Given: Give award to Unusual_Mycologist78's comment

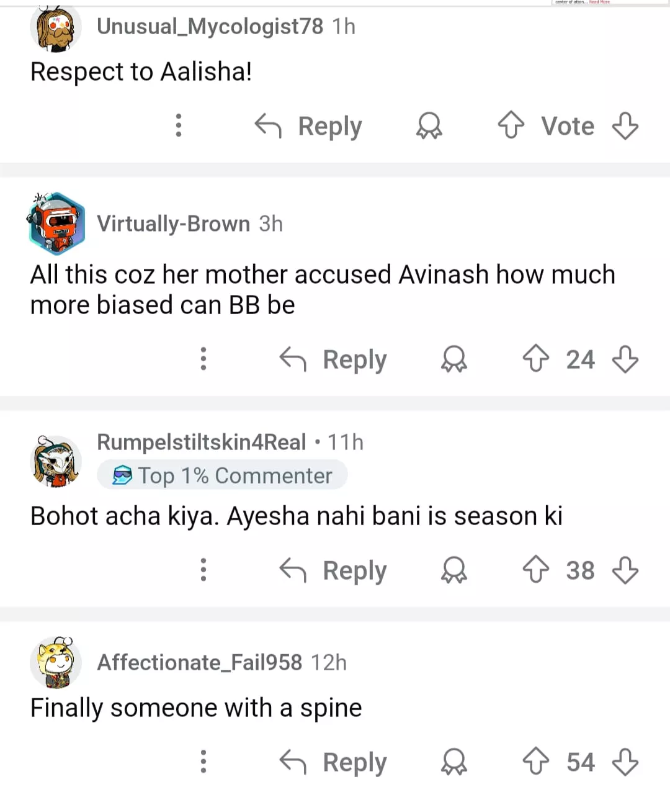Looking at the screenshot, I should coord(429,125).
